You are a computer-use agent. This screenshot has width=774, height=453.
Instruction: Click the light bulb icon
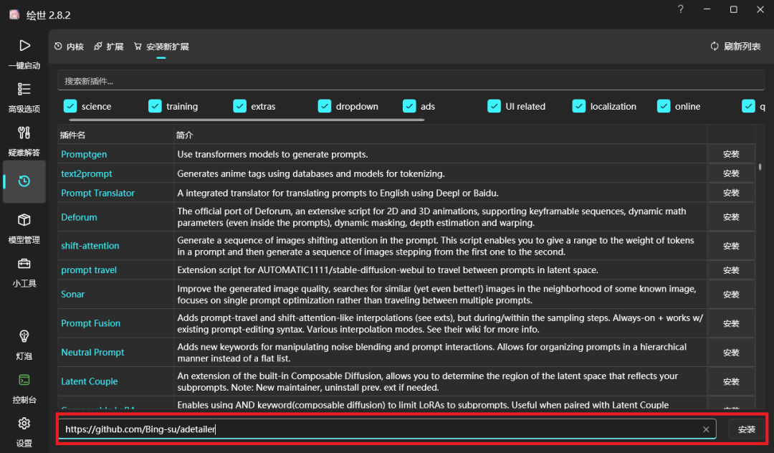point(24,336)
